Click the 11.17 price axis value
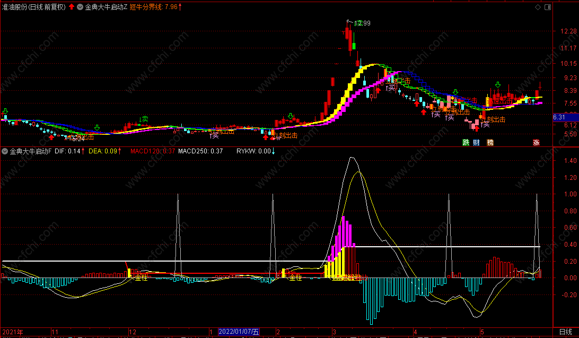Screen dimensions: 579x338 [x=568, y=48]
